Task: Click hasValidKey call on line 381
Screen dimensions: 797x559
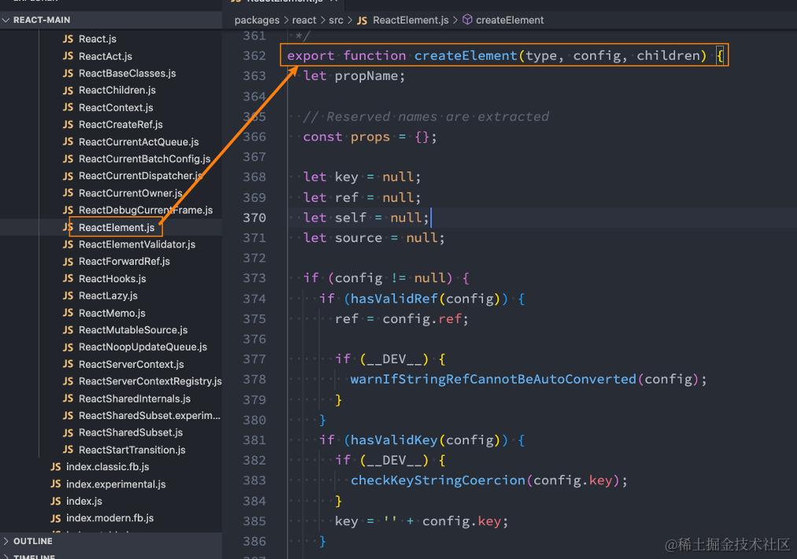Action: (x=394, y=439)
